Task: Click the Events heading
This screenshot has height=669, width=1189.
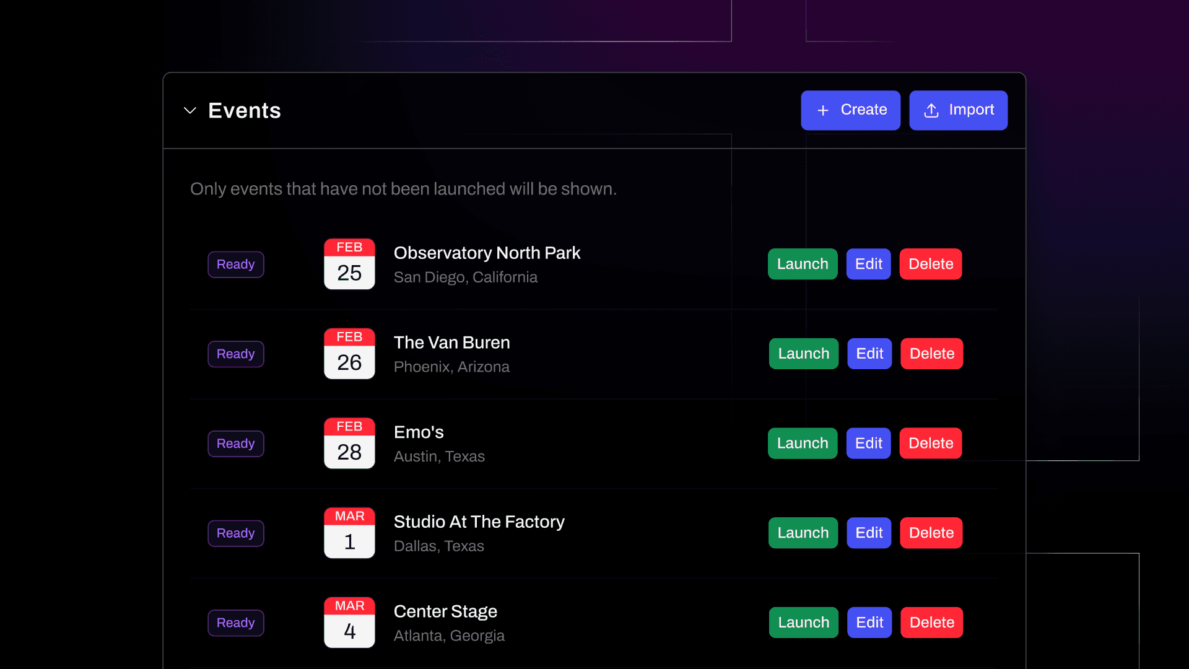Action: coord(245,110)
